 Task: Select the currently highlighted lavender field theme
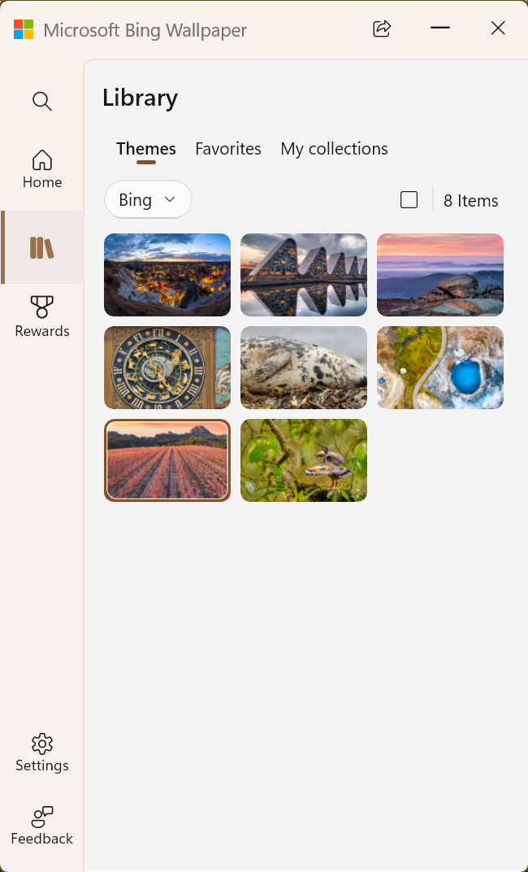[167, 460]
